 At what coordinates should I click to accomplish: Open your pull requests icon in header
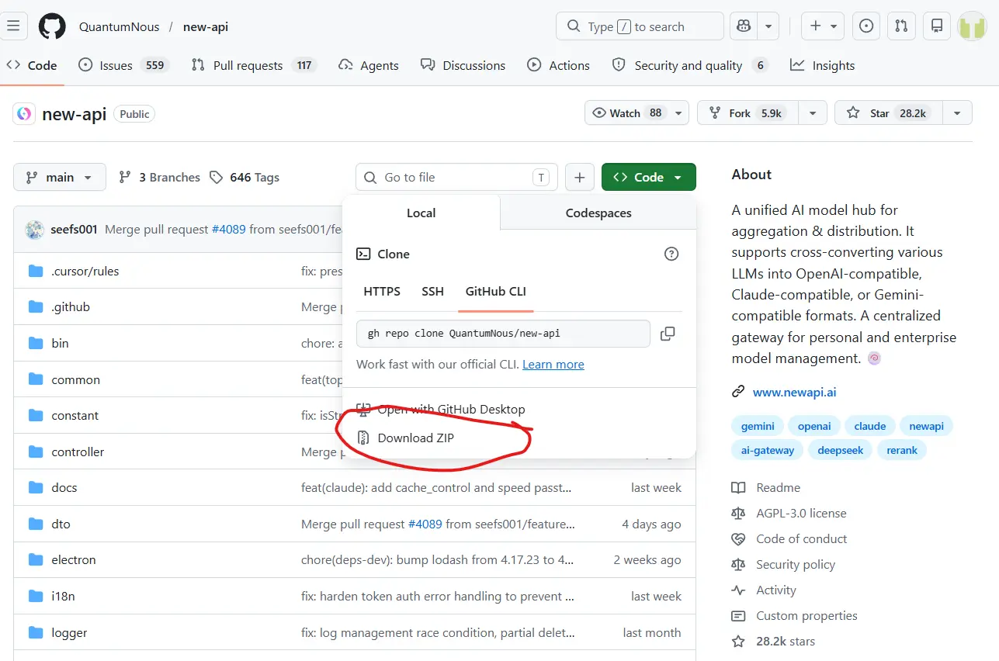(x=901, y=26)
